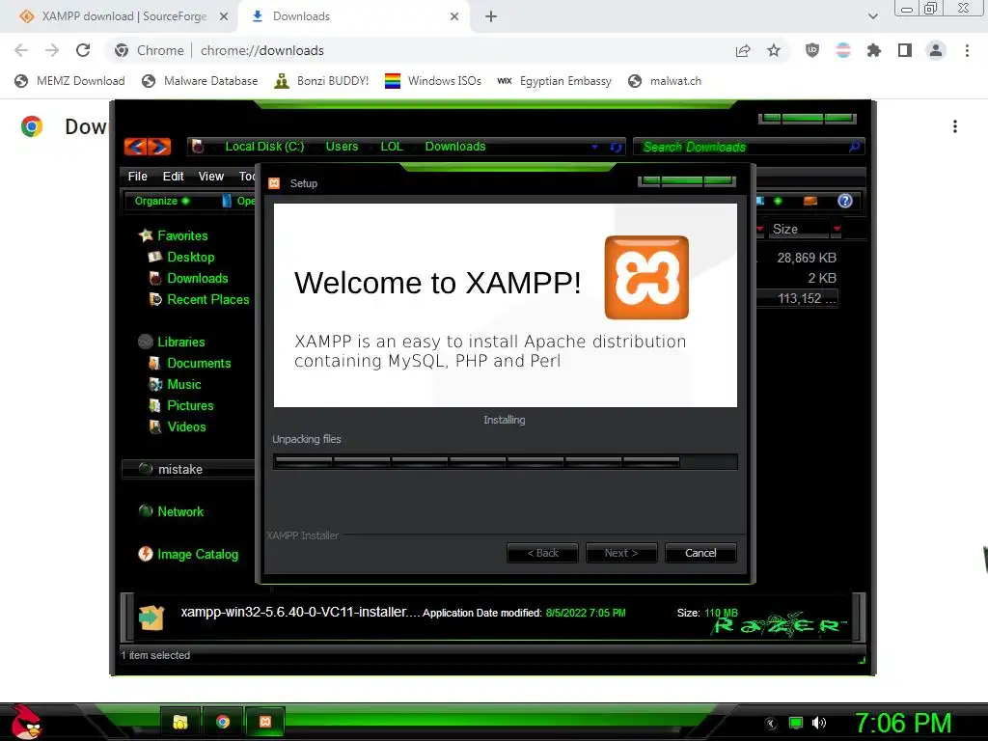Viewport: 988px width, 741px height.
Task: Open the File menu in Explorer
Action: pyautogui.click(x=137, y=177)
